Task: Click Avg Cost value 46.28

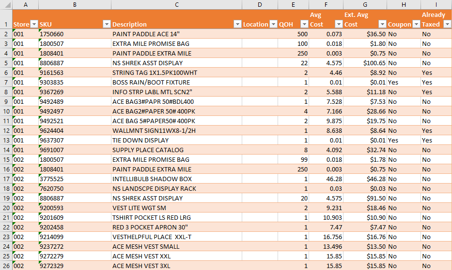Action: pos(326,179)
